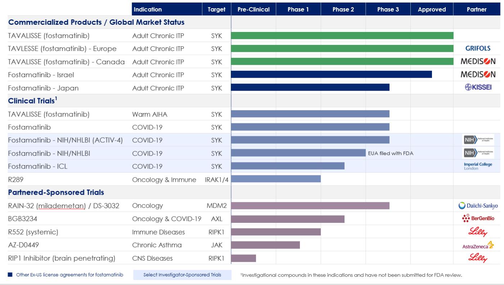Click the Lilly logo in the RIP1 Inhibitor row
The image size is (504, 285).
point(478,258)
